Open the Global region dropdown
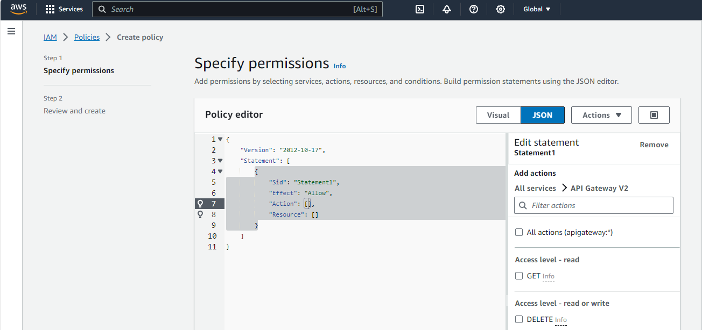702x330 pixels. [x=537, y=9]
